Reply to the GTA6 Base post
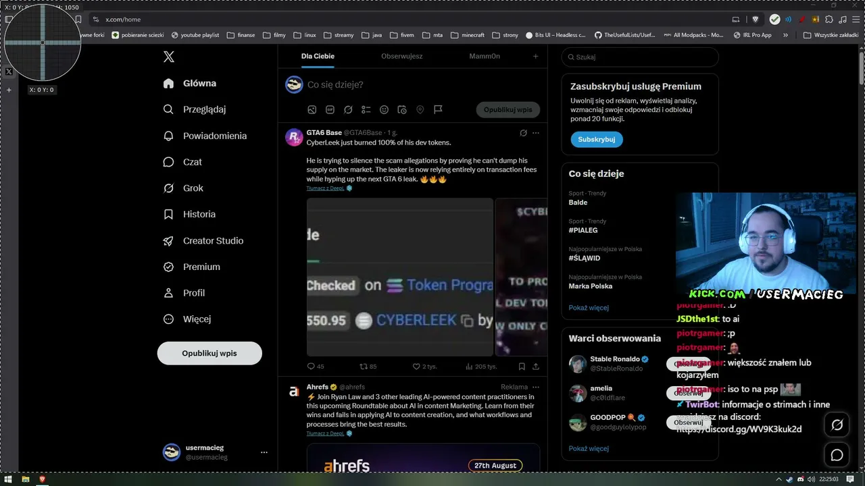This screenshot has width=865, height=486. [316, 367]
